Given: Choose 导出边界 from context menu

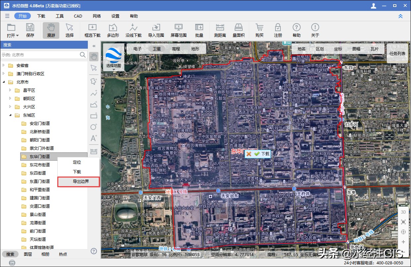Looking at the screenshot, I should coord(79,182).
